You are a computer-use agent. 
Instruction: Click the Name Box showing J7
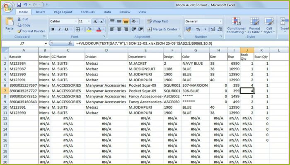point(23,44)
